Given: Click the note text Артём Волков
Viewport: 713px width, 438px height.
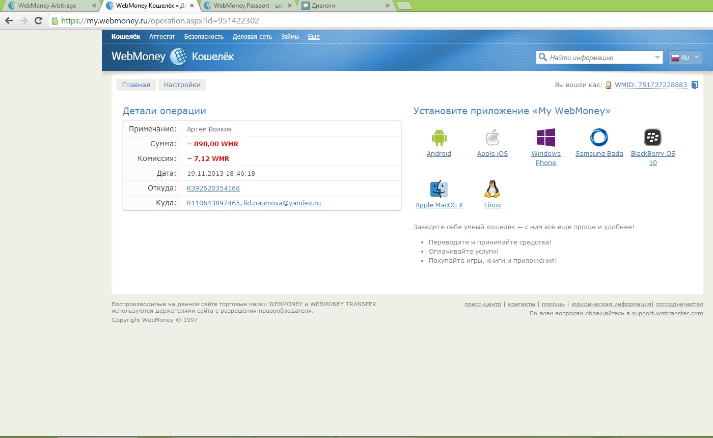Looking at the screenshot, I should pyautogui.click(x=209, y=129).
